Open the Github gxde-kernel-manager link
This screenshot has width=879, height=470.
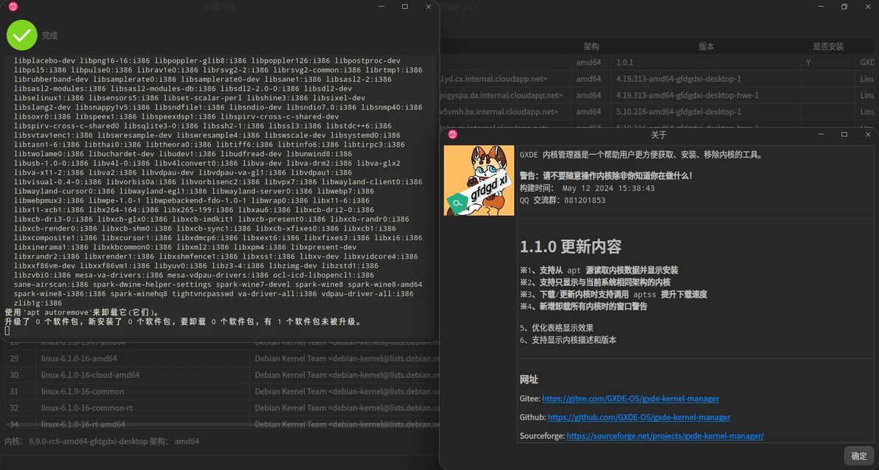click(639, 418)
